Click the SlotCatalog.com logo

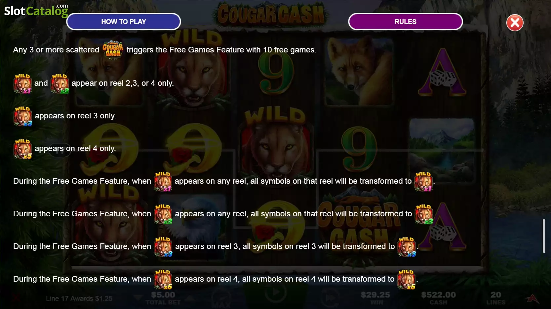(x=36, y=11)
